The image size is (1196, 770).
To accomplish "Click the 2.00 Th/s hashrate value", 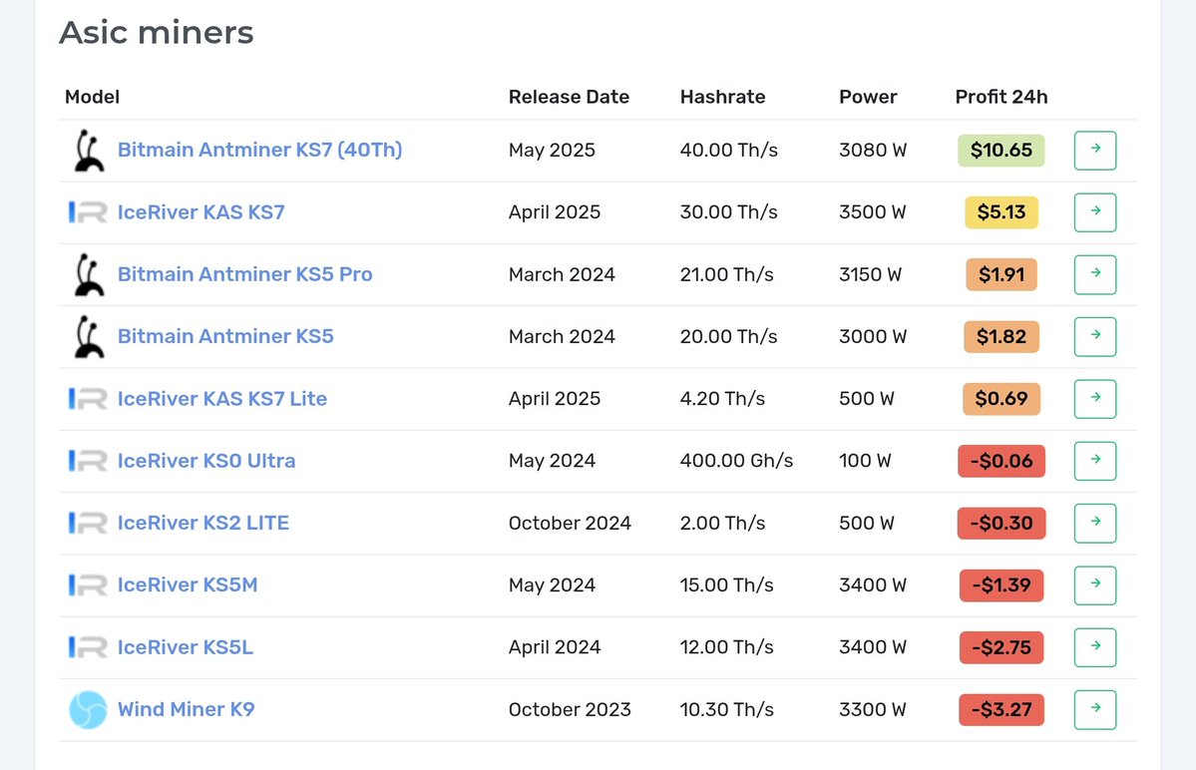I will [x=722, y=523].
